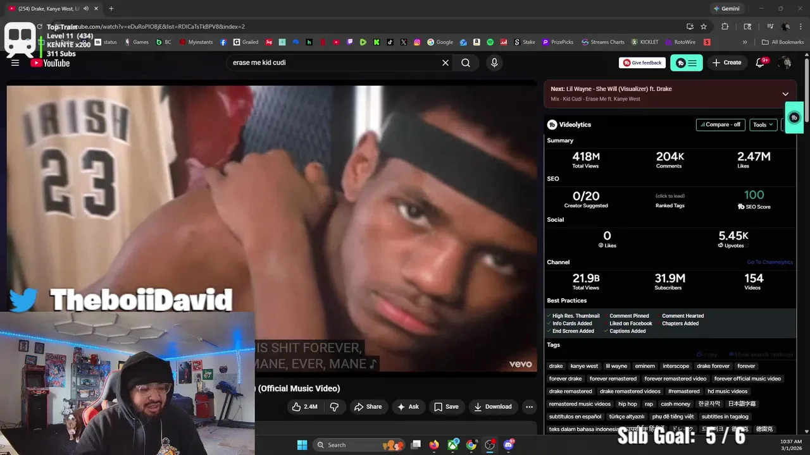Open the Games bookmark
810x455 pixels.
(136, 42)
